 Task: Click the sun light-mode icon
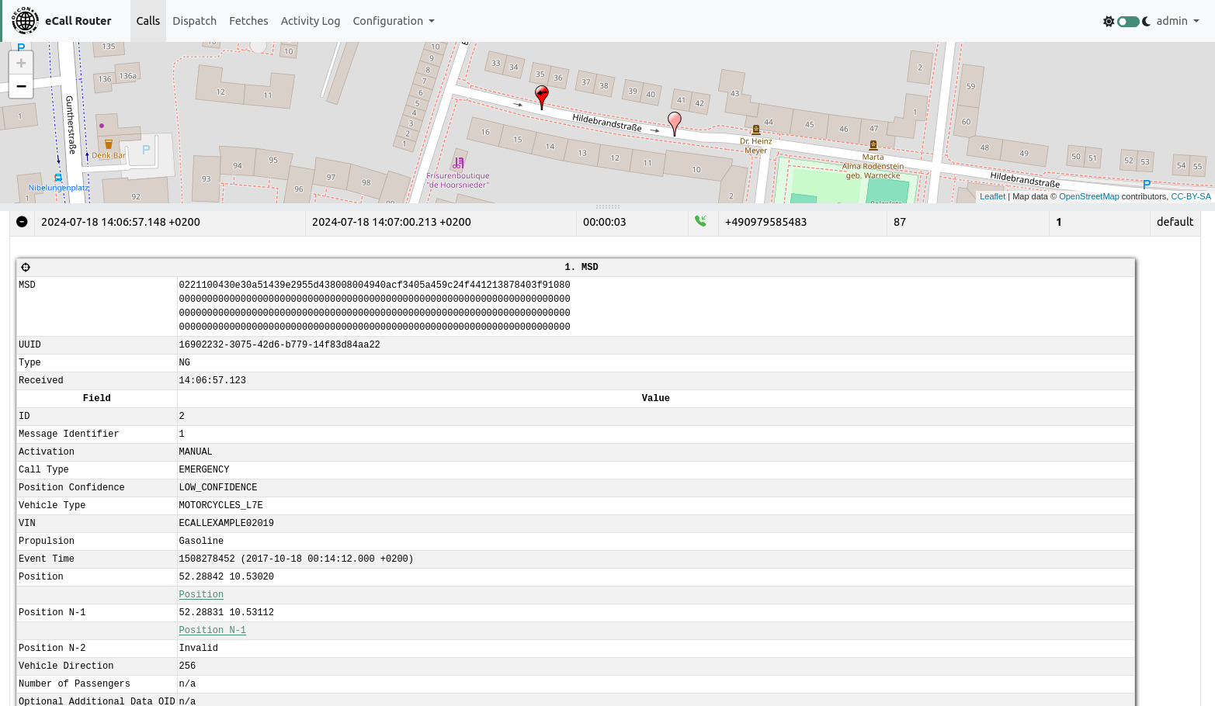(x=1108, y=22)
